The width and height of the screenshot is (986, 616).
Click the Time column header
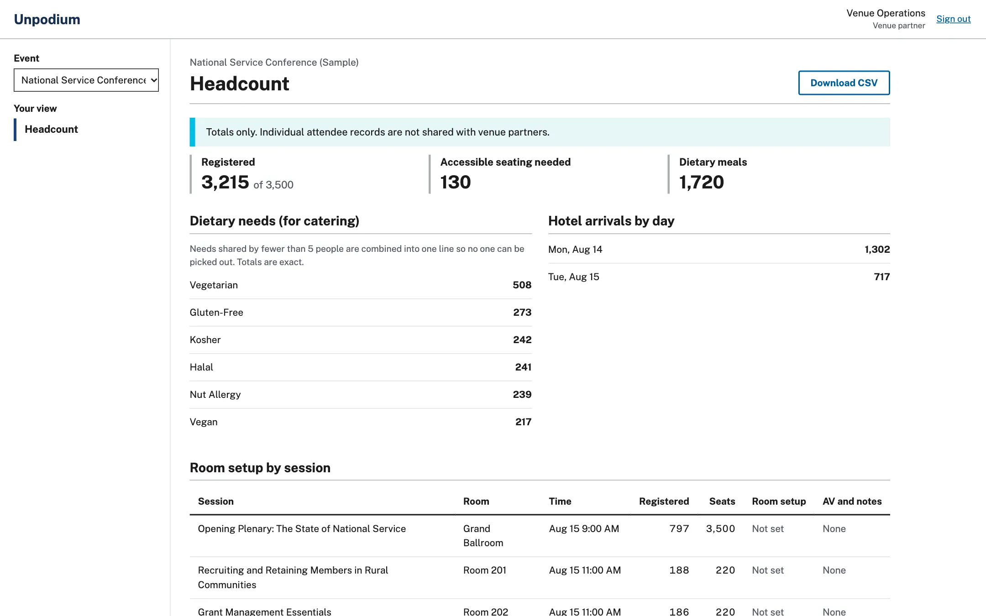click(x=560, y=501)
